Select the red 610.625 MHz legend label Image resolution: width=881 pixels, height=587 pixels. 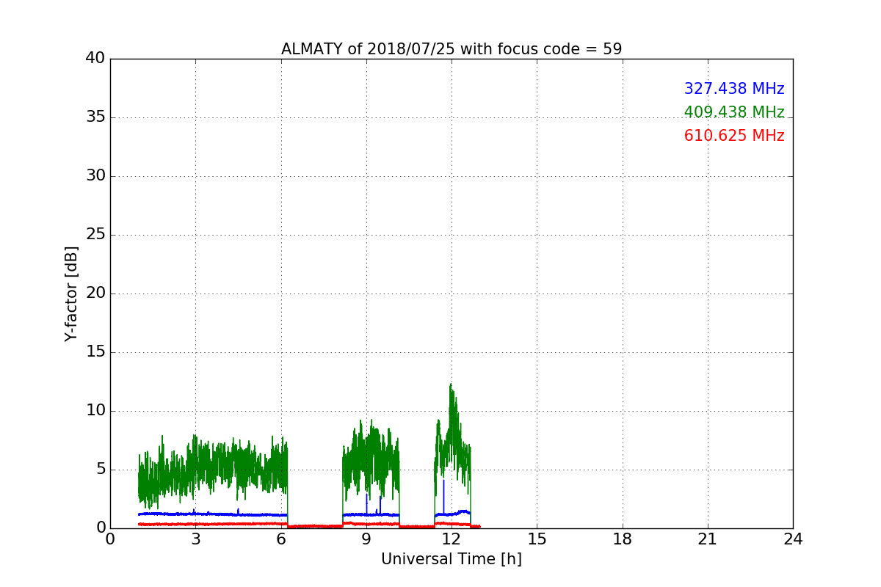[734, 136]
